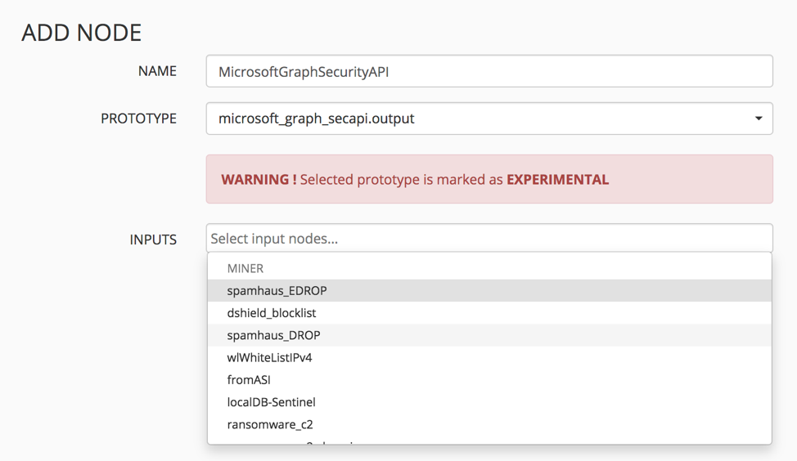The width and height of the screenshot is (797, 461).
Task: Select localDB-Sentinel from the dropdown
Action: point(272,402)
